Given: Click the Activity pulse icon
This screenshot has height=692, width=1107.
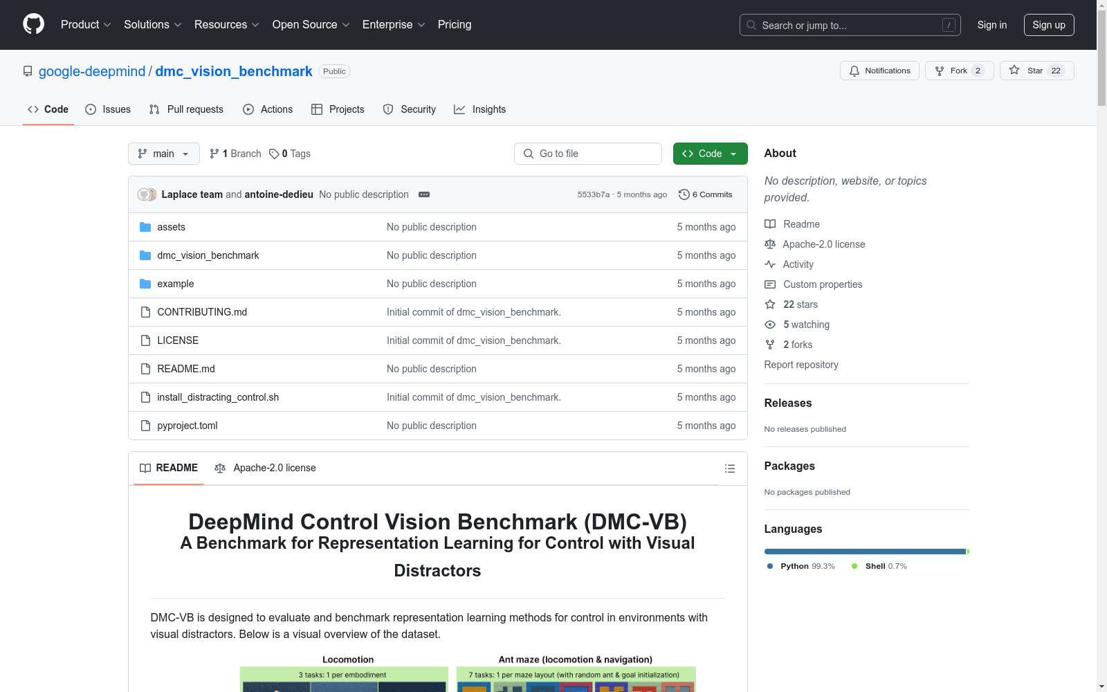Looking at the screenshot, I should [x=770, y=264].
